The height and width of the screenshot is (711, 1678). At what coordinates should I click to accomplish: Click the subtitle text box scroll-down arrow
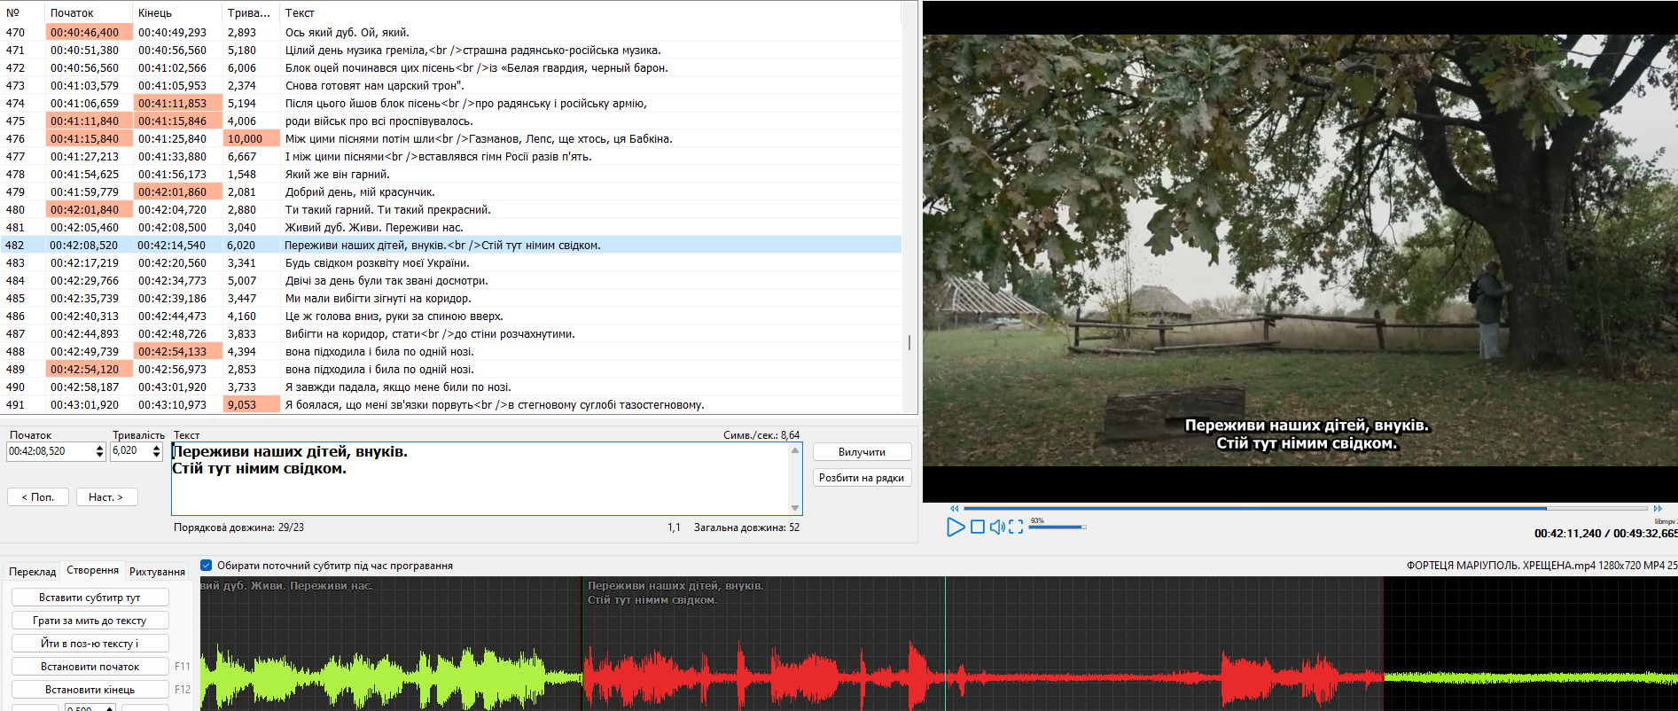pyautogui.click(x=795, y=508)
